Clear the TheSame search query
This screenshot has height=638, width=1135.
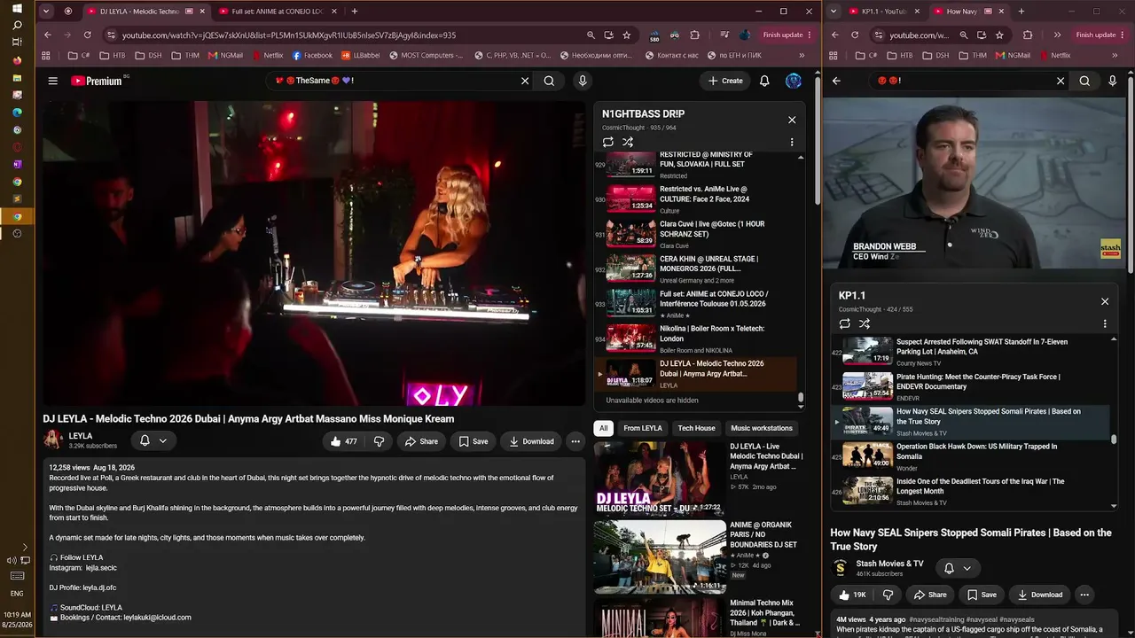pos(525,81)
